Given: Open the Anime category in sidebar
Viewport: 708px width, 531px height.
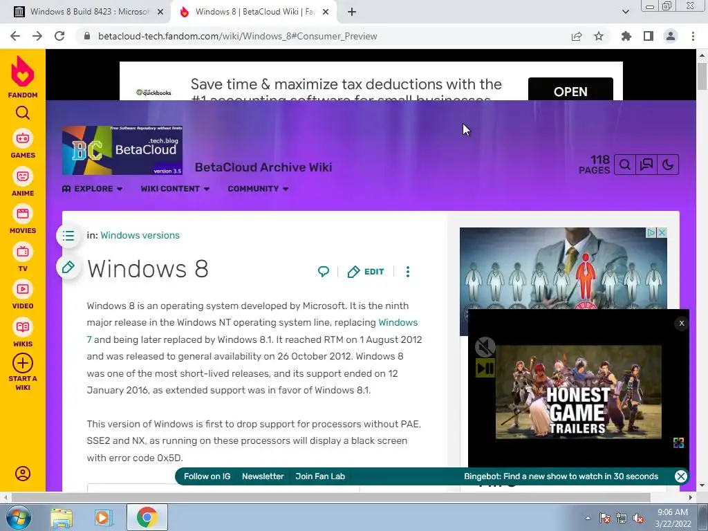Looking at the screenshot, I should tap(23, 183).
